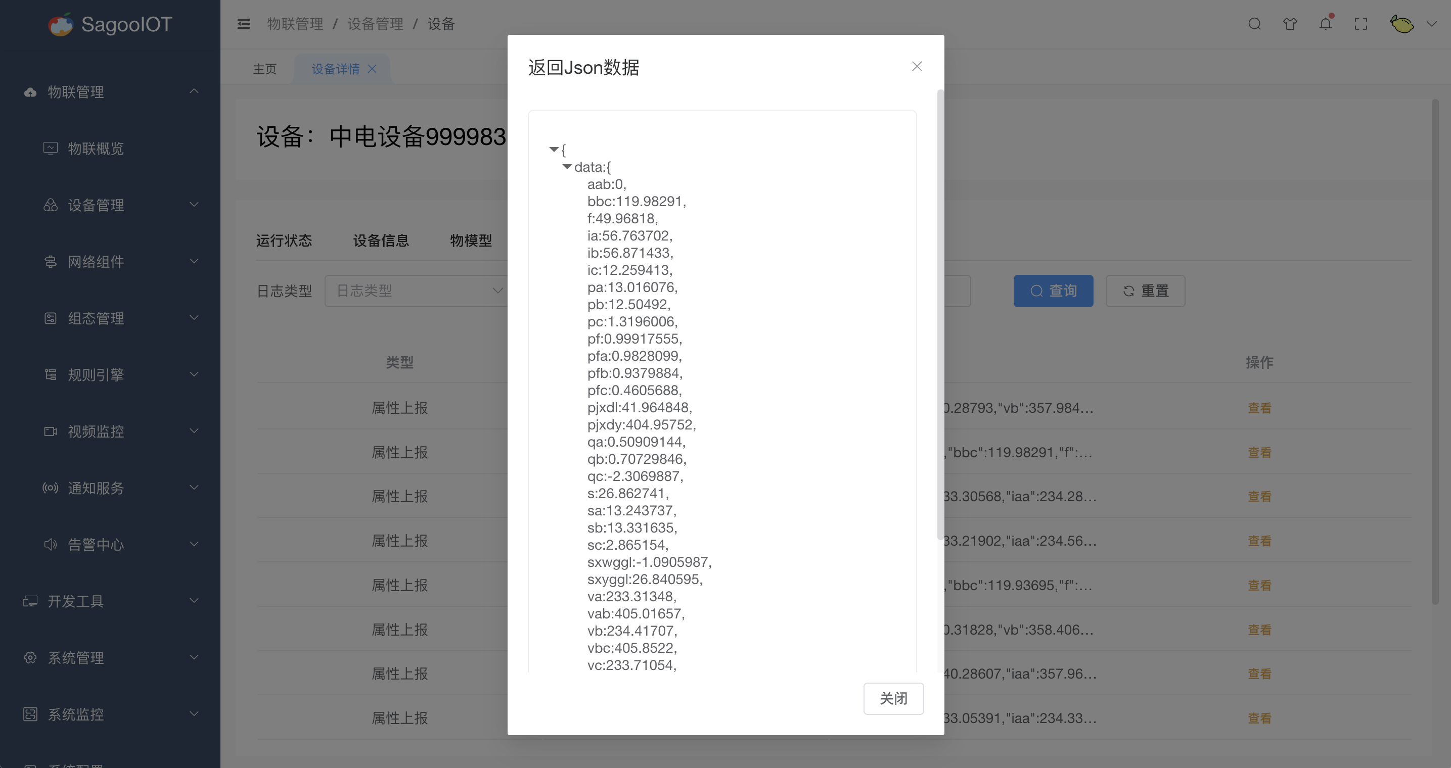Image resolution: width=1451 pixels, height=768 pixels.
Task: Open the theme shirt icon settings
Action: click(1290, 24)
